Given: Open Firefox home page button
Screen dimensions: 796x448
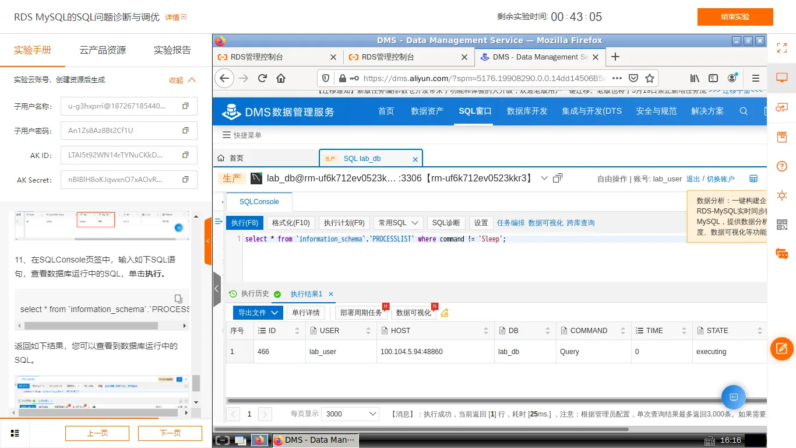Looking at the screenshot, I should (x=281, y=78).
